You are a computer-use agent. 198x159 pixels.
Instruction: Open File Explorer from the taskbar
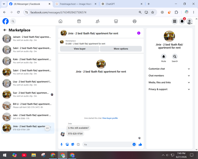coord(34,155)
